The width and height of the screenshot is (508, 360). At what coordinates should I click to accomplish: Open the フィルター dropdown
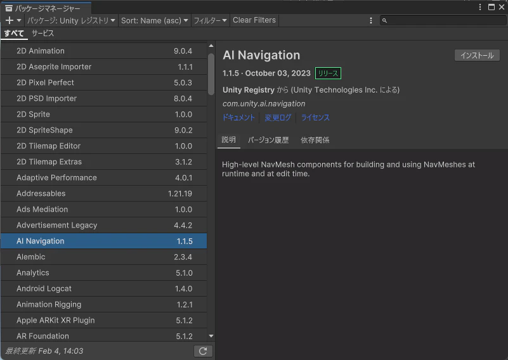coord(211,20)
